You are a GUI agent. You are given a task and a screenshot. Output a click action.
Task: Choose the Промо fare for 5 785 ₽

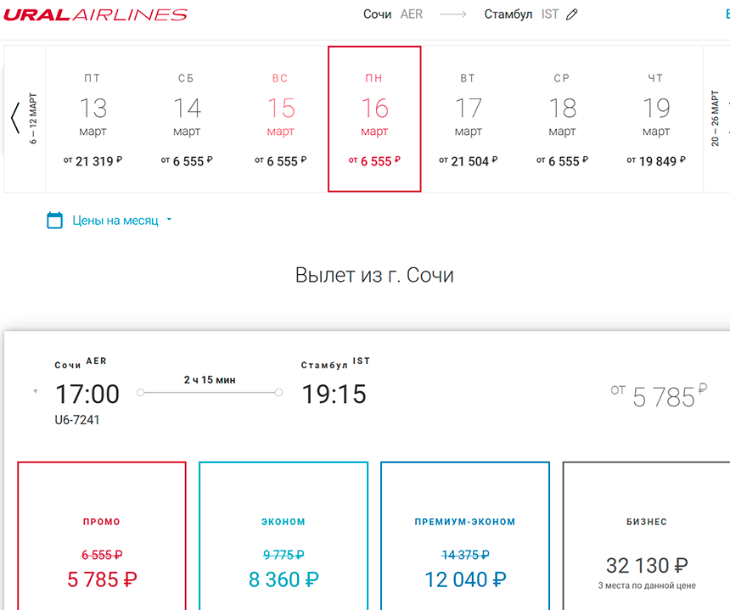tap(102, 543)
